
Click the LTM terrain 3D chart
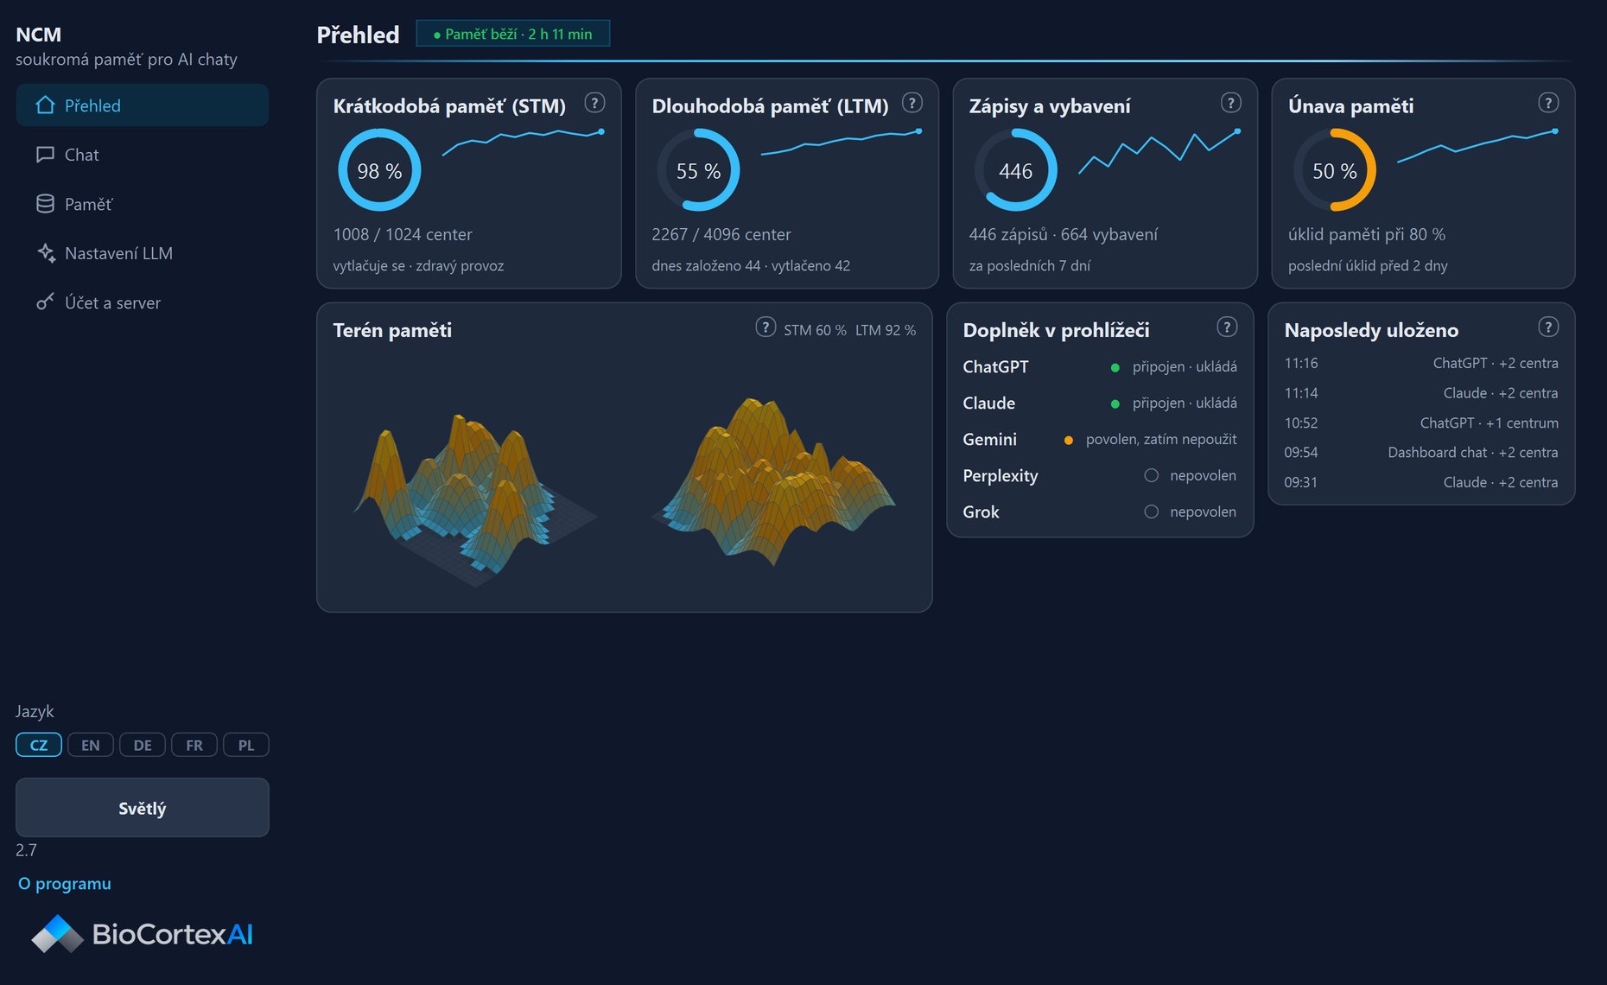pyautogui.click(x=773, y=481)
